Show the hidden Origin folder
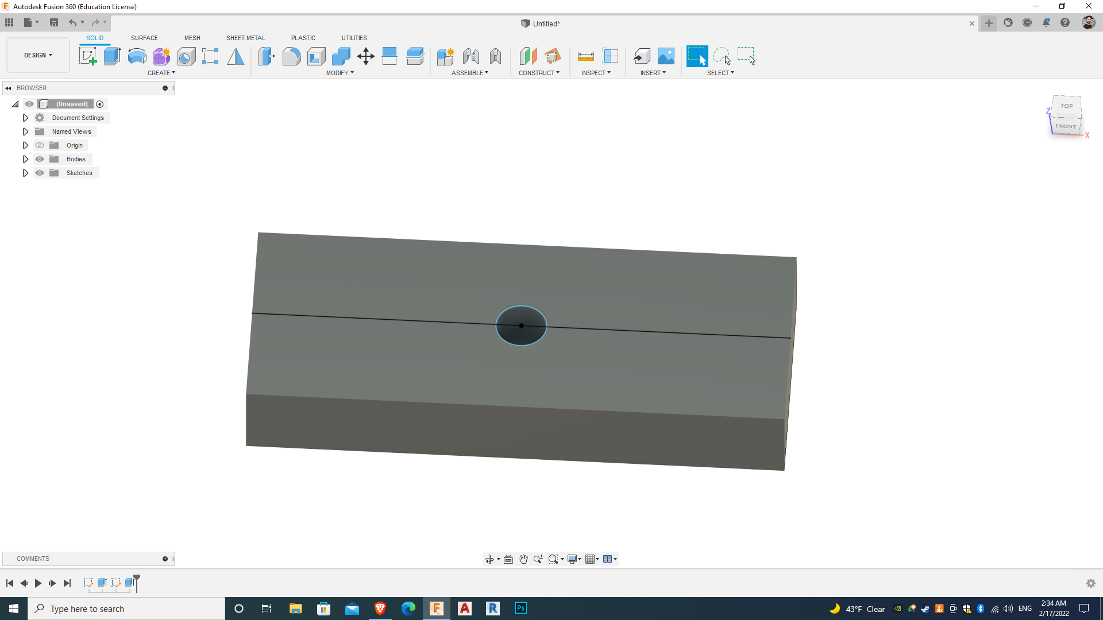Screen dimensions: 1103x620 click(40, 145)
